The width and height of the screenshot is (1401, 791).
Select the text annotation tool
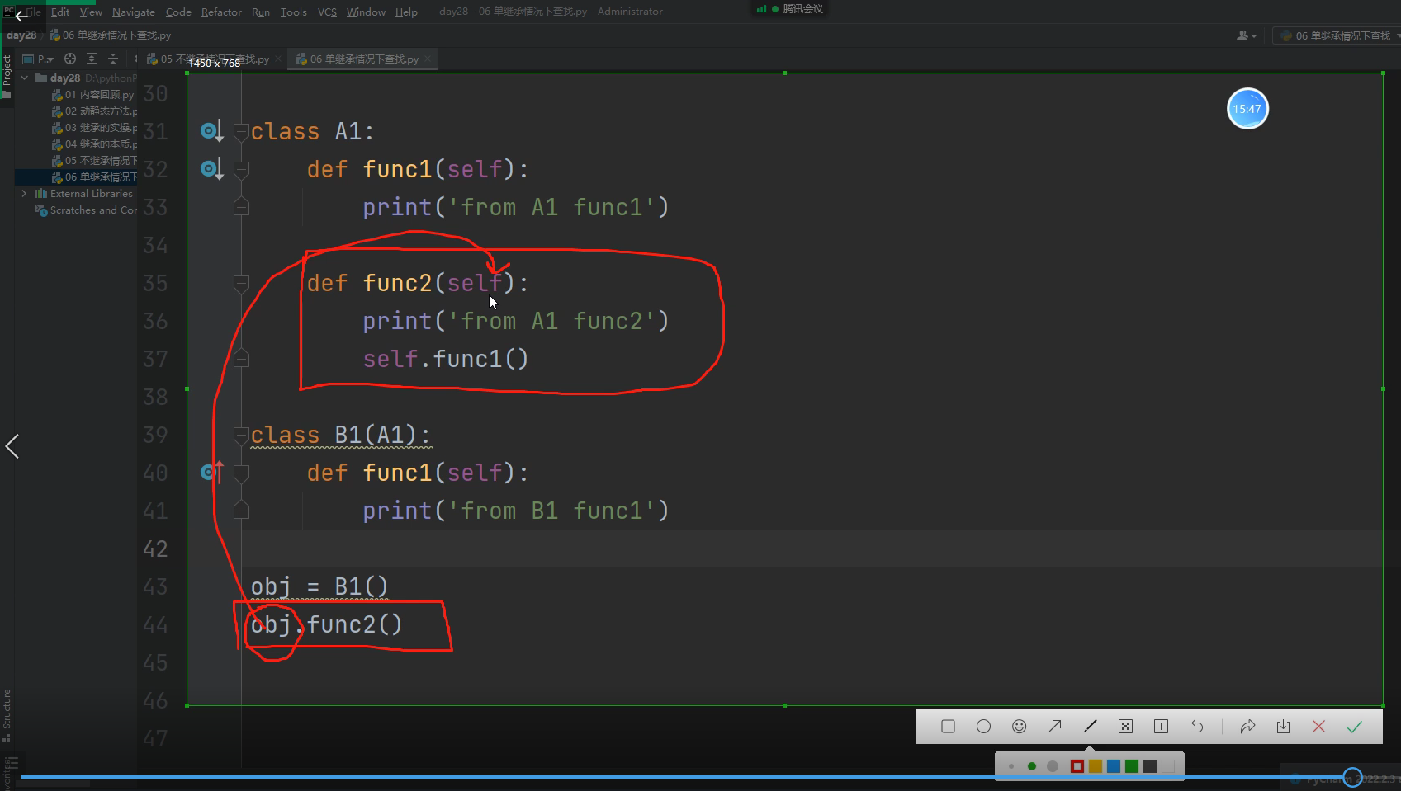[x=1161, y=727]
